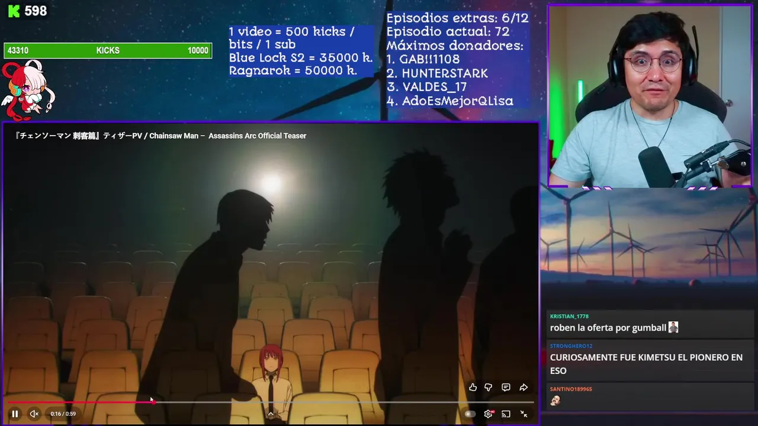758x426 pixels.
Task: Click emote in KRISTIAN_1778's message
Action: 673,327
